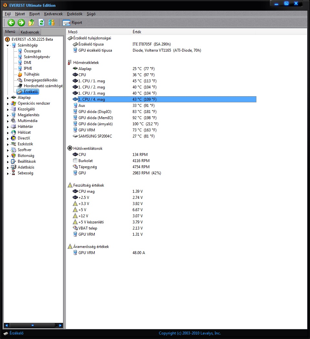Click the Refresh toolbar icon
The image size is (310, 339).
(42, 23)
